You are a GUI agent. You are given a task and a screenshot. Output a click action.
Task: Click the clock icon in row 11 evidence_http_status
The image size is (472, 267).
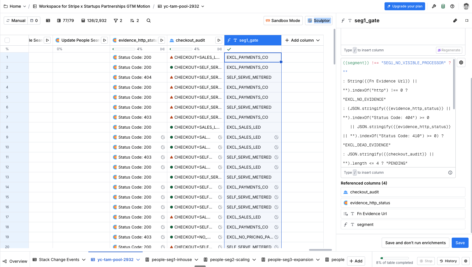tap(163, 157)
